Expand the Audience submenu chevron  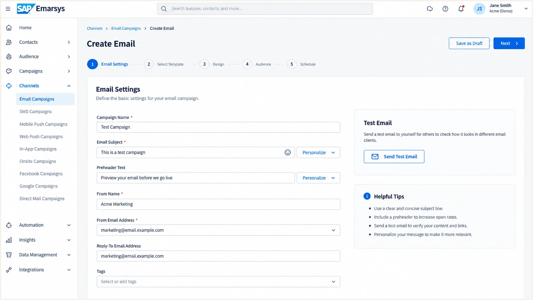click(x=69, y=57)
